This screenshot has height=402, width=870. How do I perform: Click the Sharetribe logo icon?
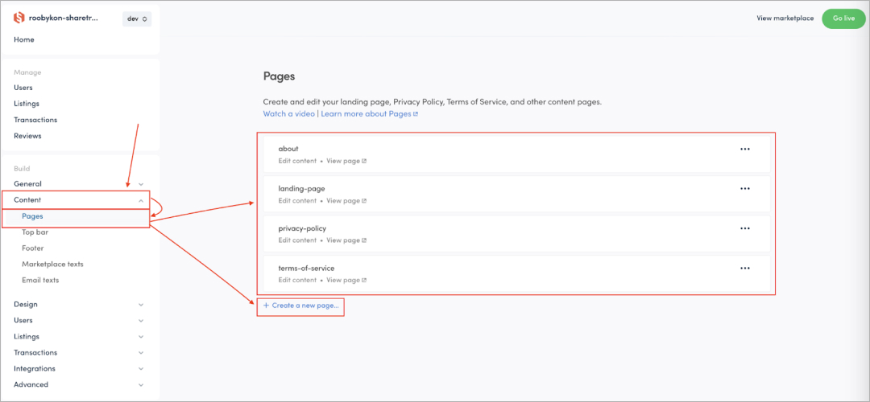pyautogui.click(x=19, y=18)
